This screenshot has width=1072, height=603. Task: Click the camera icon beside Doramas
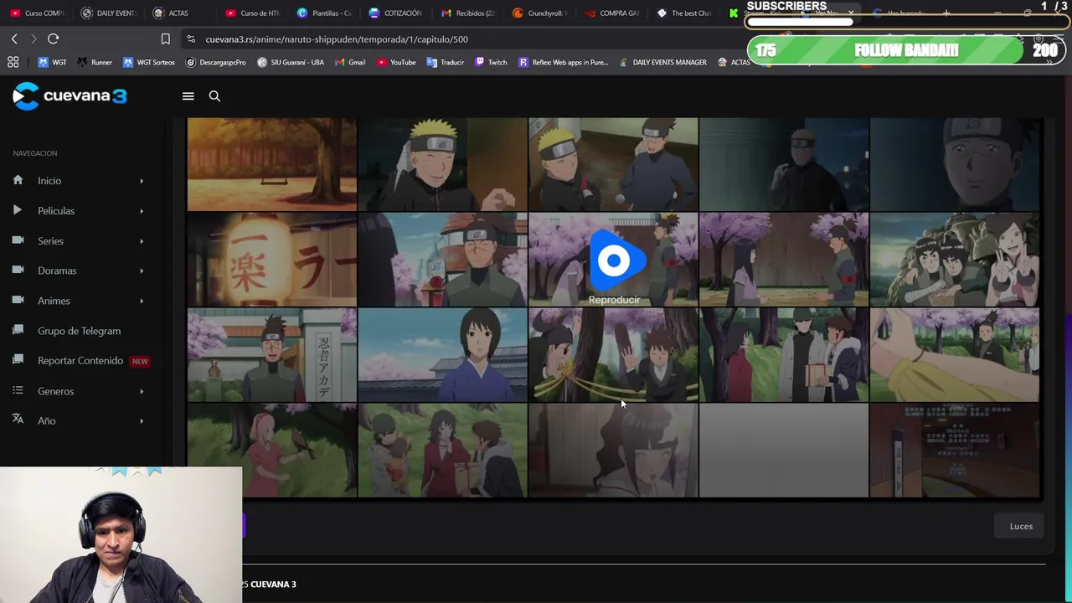[18, 271]
